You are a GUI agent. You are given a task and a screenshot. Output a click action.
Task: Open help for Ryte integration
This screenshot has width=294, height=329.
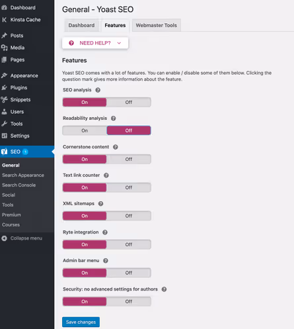tap(105, 232)
